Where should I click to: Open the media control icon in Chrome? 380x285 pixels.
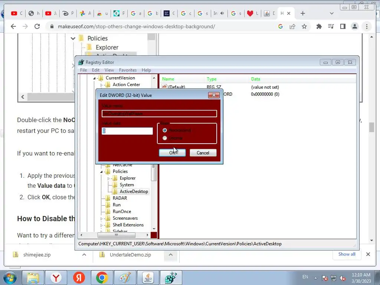click(331, 26)
